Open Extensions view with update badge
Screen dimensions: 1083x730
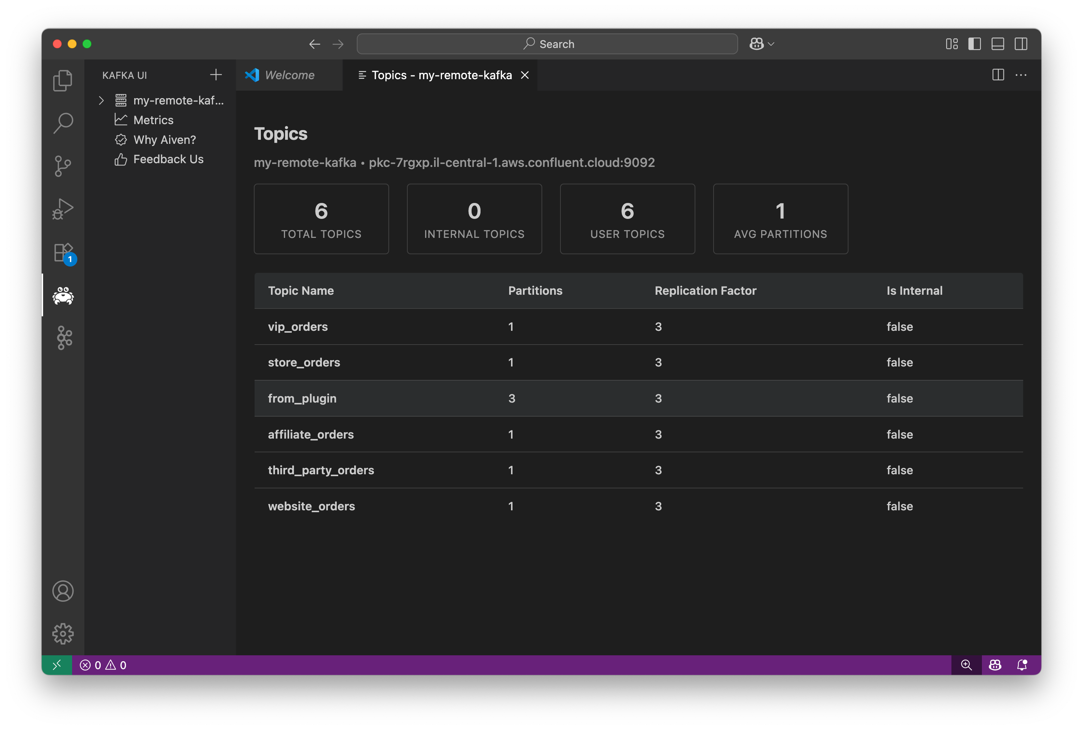coord(63,253)
